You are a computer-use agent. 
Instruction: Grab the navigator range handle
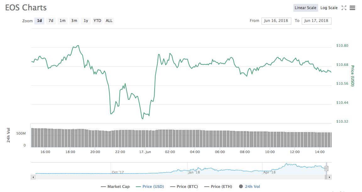326,168
